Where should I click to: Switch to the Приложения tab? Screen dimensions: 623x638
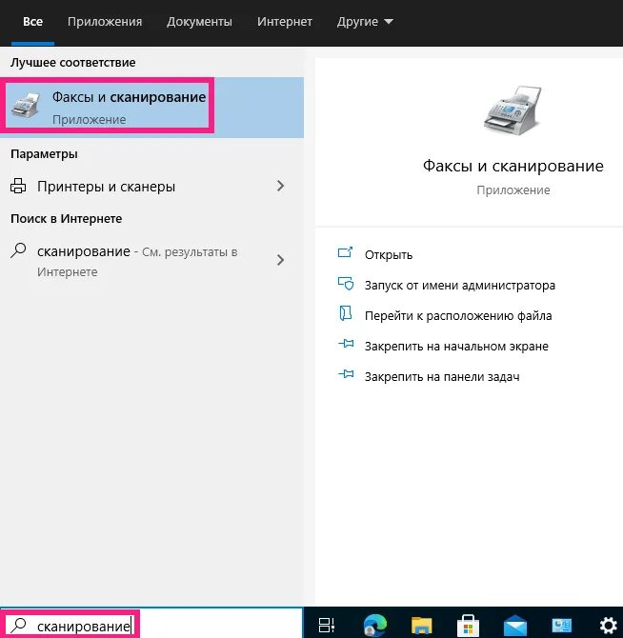[x=105, y=22]
